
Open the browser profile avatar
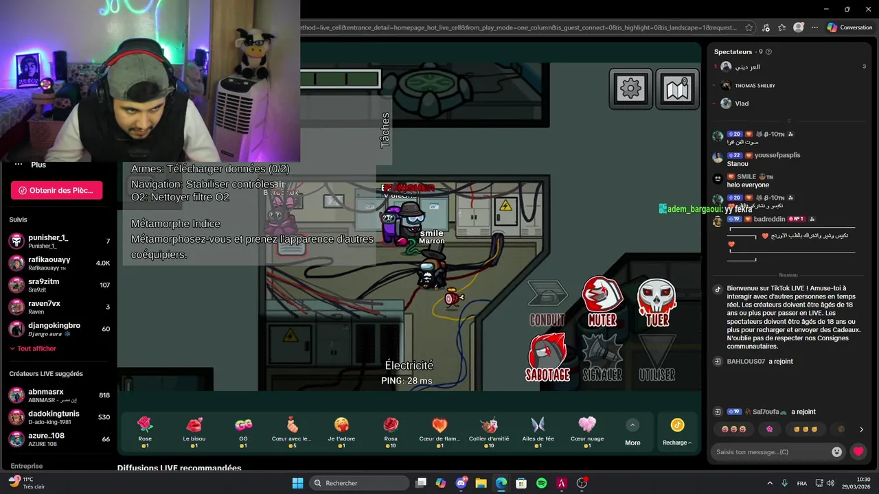pos(798,27)
